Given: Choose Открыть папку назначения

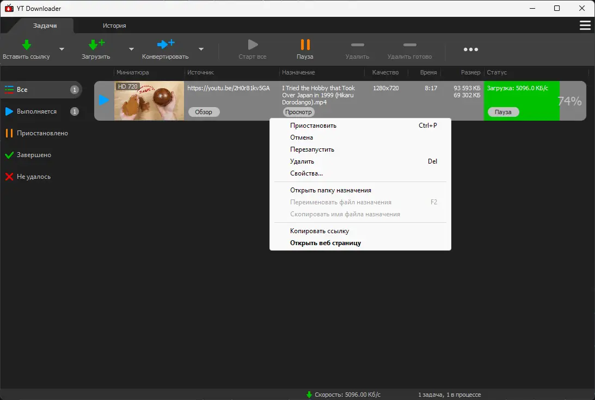Looking at the screenshot, I should [x=360, y=190].
